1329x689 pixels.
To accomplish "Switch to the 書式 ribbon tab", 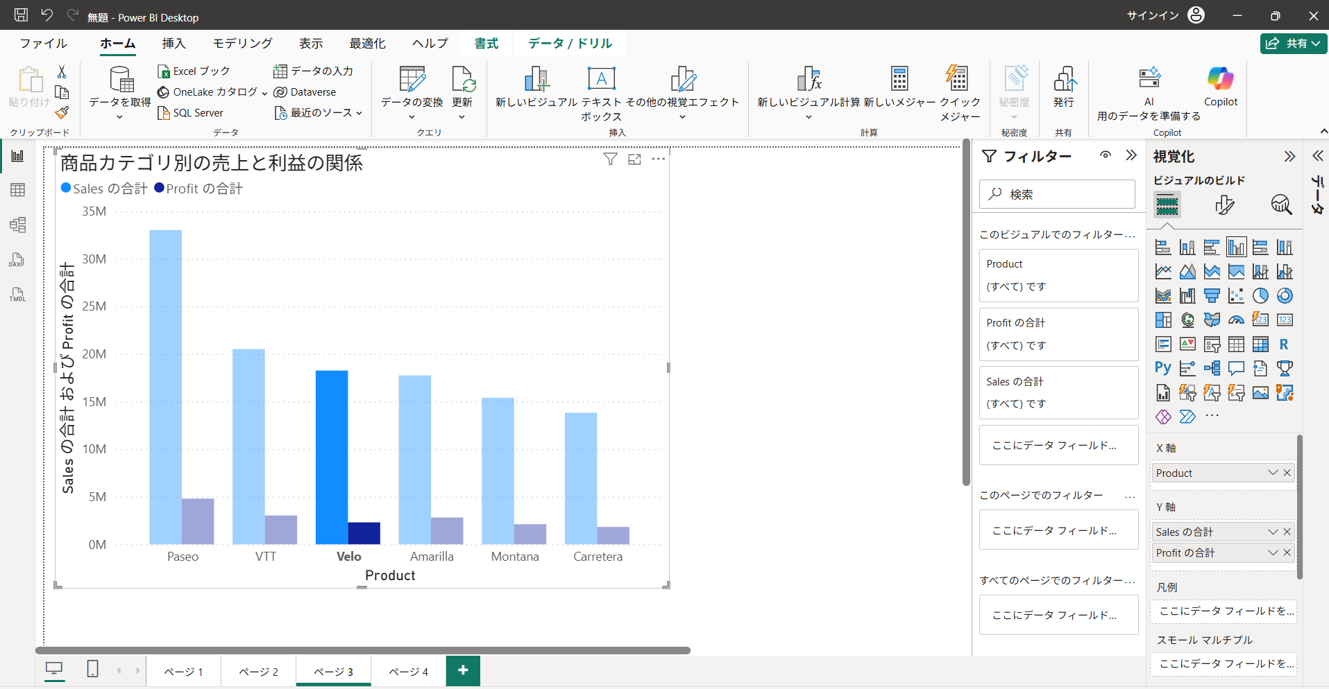I will [x=486, y=43].
